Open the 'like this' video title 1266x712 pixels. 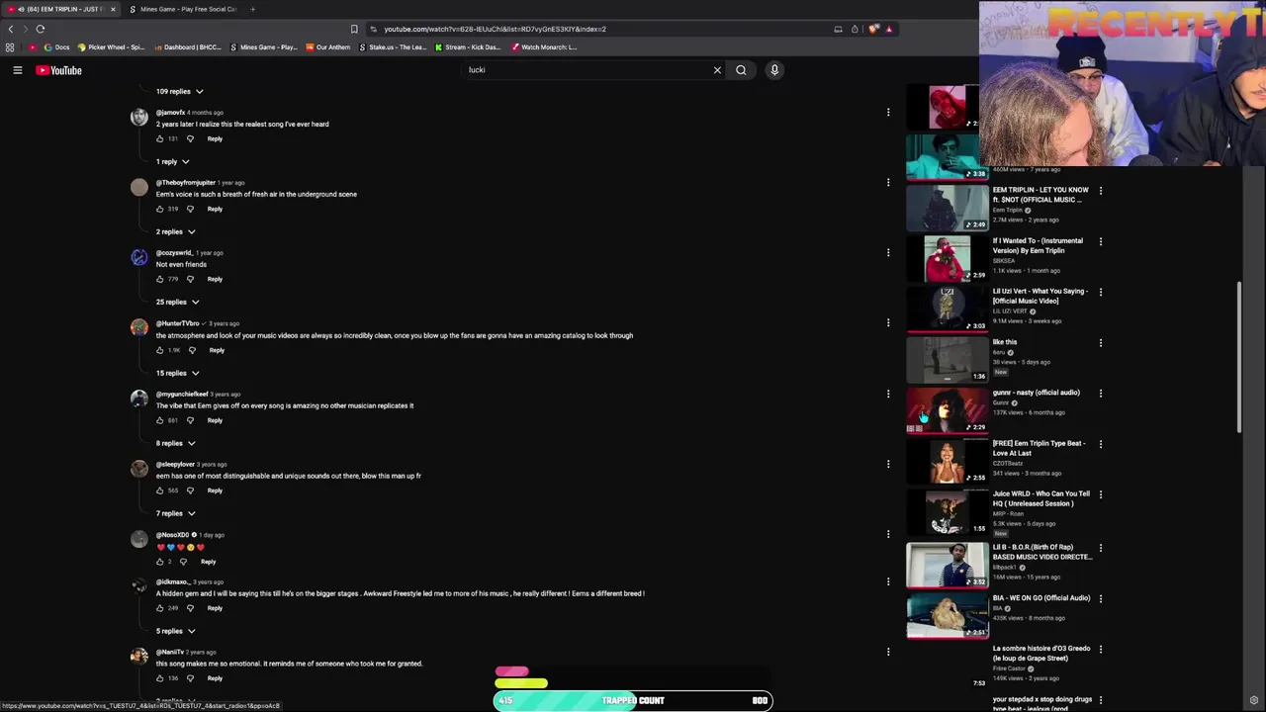[1005, 342]
